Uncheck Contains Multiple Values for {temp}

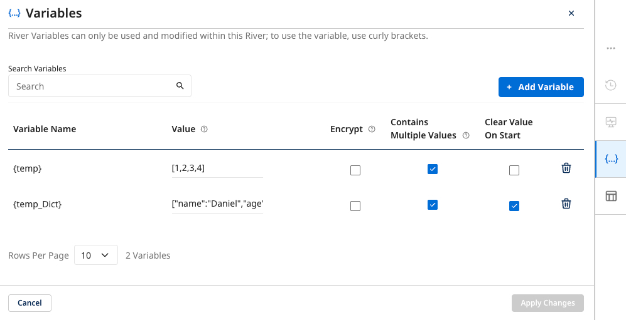(x=432, y=169)
